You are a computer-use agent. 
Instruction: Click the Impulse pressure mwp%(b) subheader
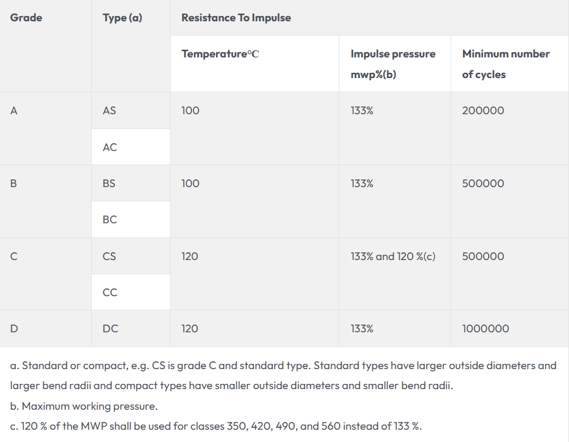pos(393,64)
